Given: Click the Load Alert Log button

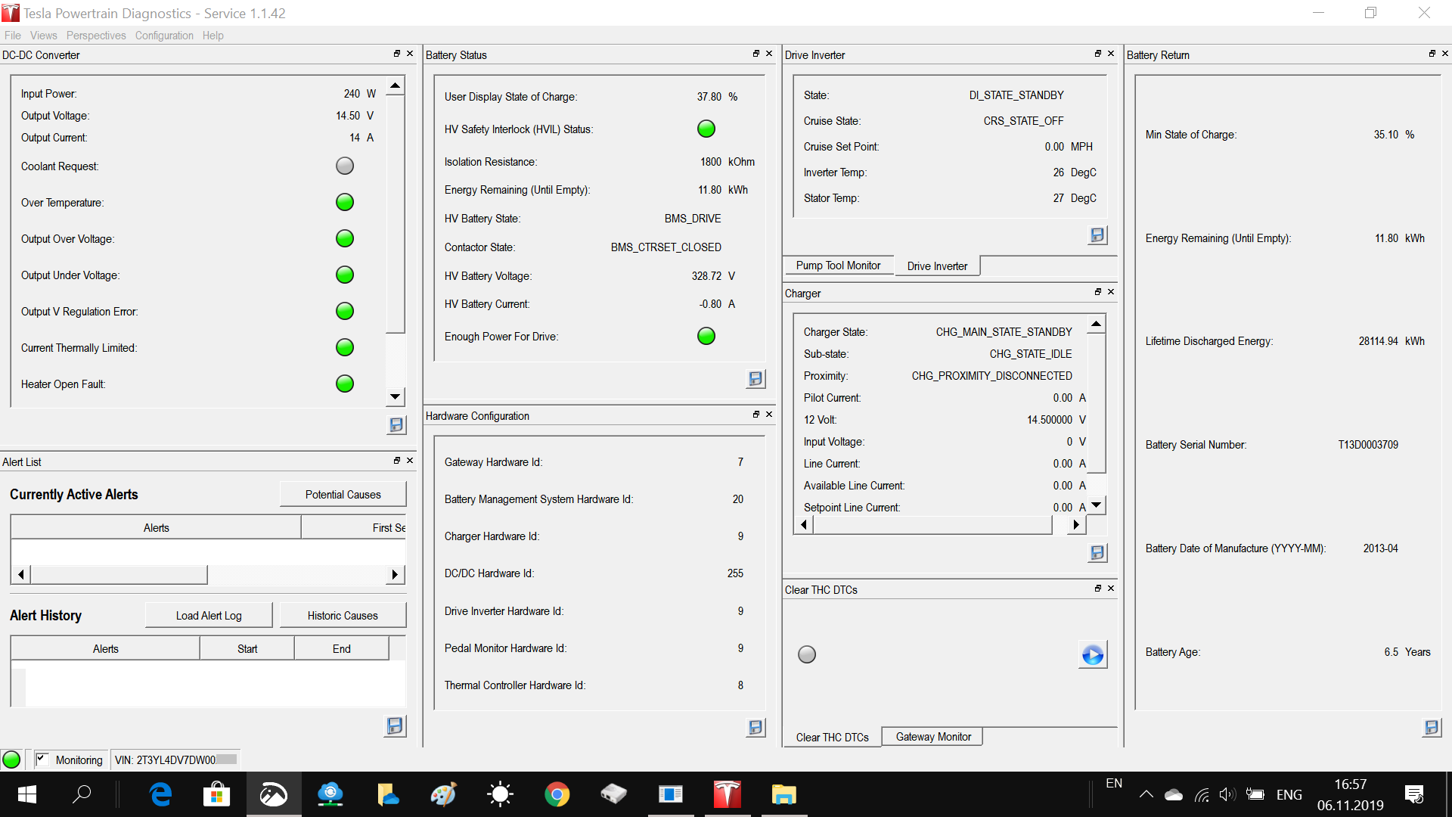Looking at the screenshot, I should 209,616.
